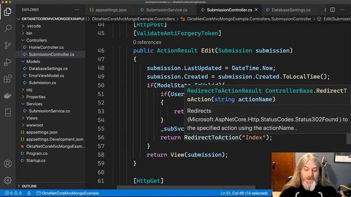Switch to the DatabaseSettings.cs tab
Image resolution: width=351 pixels, height=197 pixels.
(x=288, y=10)
